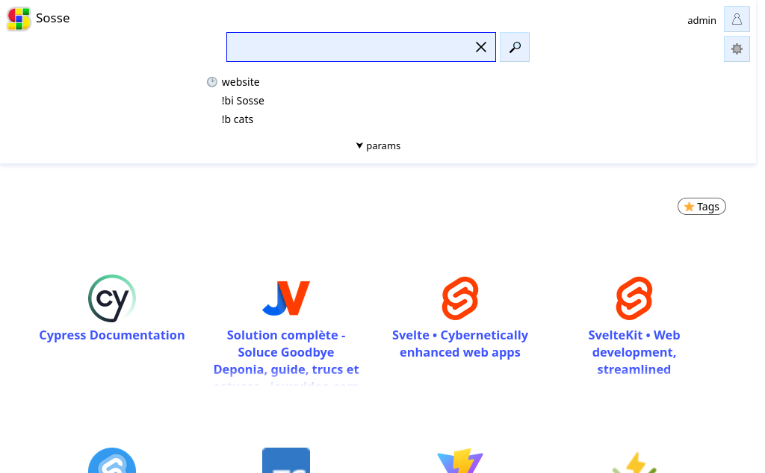
Task: Open the Cypress Documentation link
Action: [112, 335]
